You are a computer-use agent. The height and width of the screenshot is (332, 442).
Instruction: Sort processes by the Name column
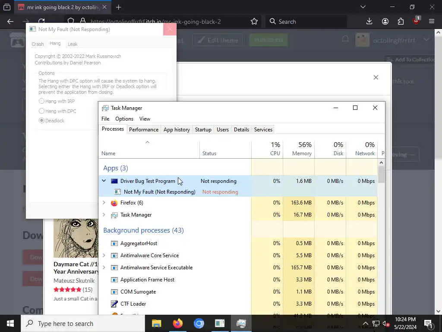click(149, 149)
